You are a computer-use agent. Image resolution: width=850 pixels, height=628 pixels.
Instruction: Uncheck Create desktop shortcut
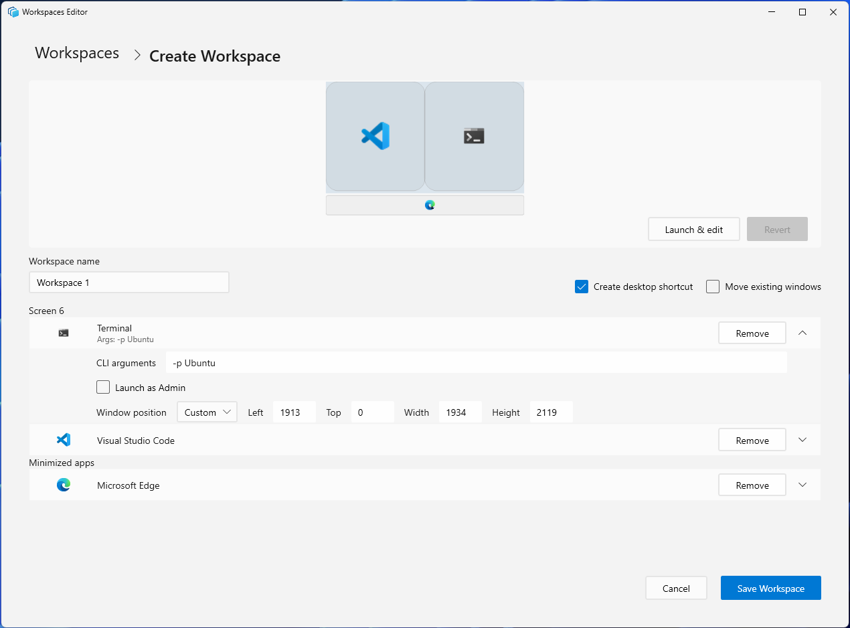click(x=581, y=286)
